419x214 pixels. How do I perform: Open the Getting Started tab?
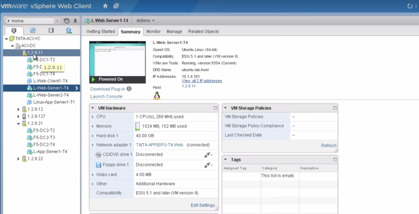(101, 31)
